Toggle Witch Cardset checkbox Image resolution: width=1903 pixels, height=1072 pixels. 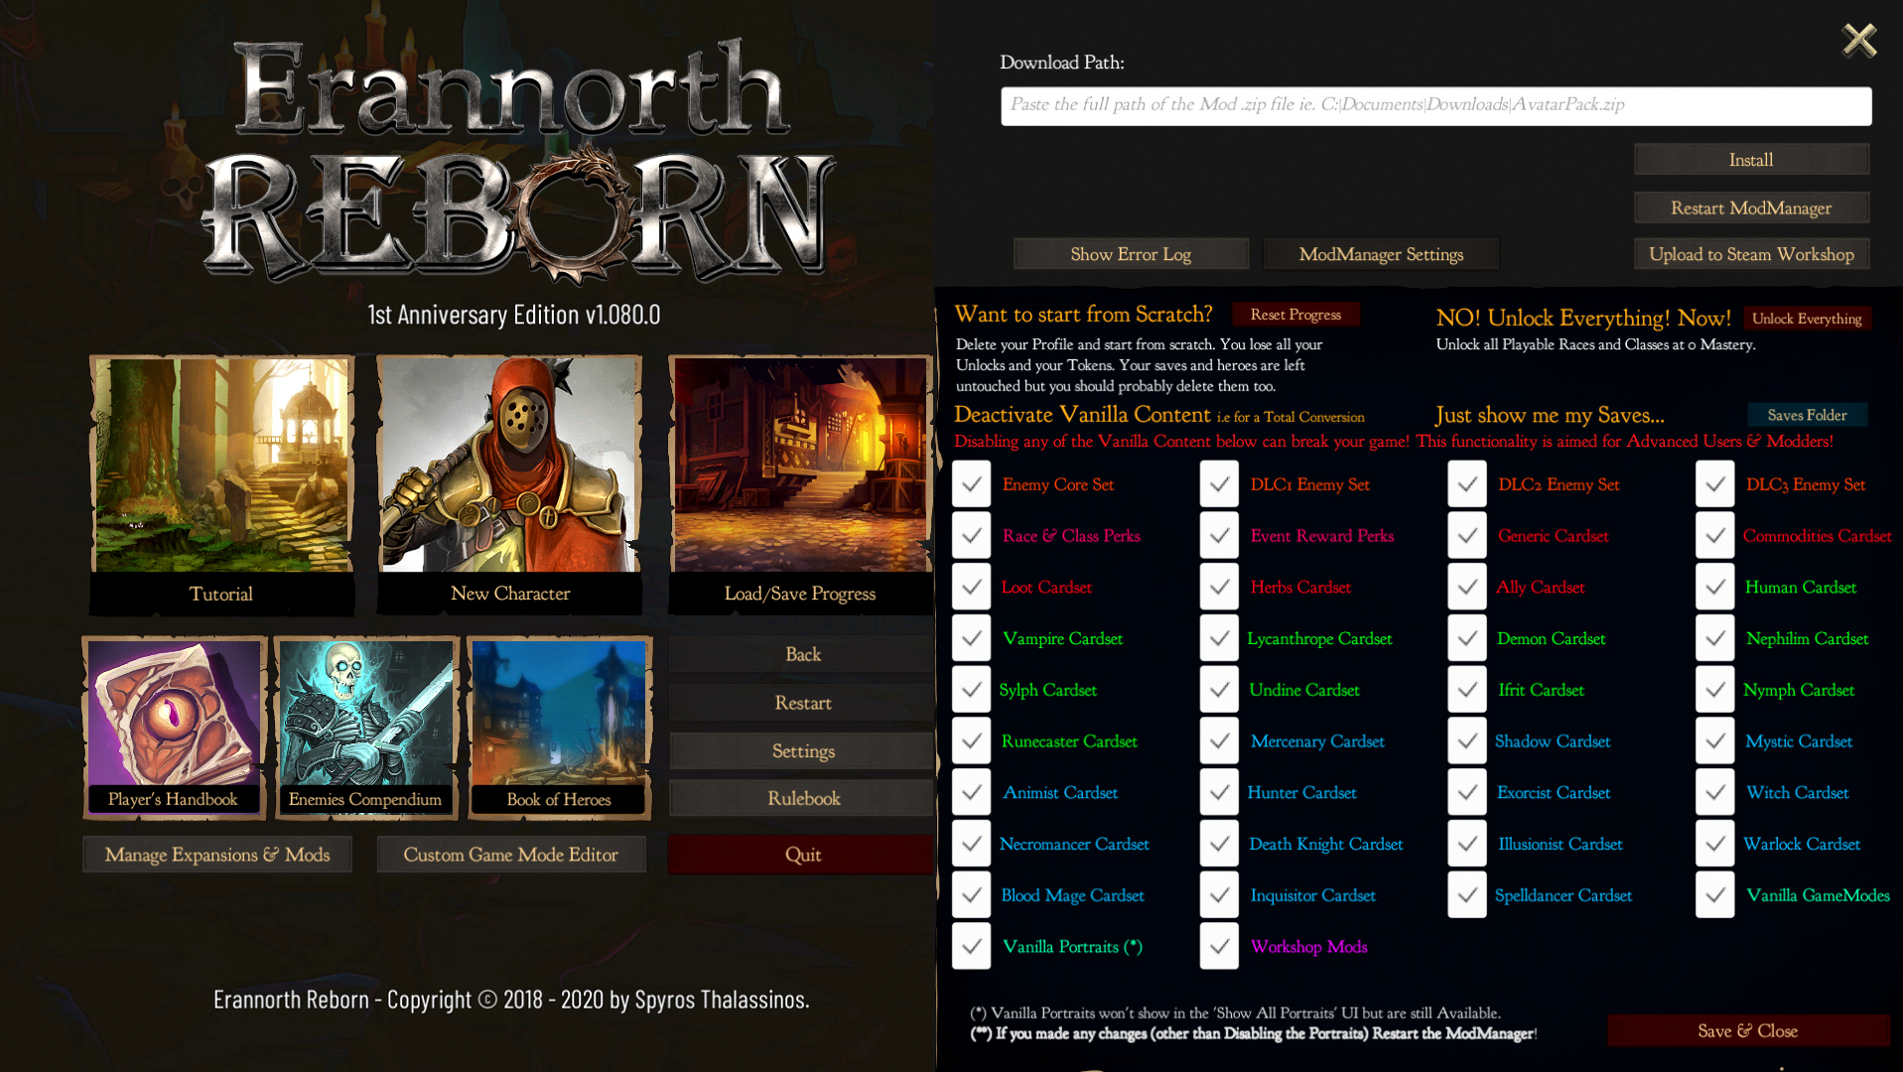(x=1715, y=793)
